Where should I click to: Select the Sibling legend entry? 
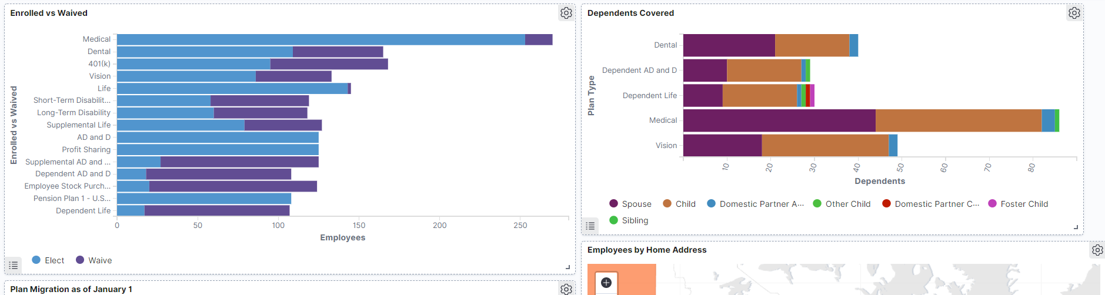coord(629,220)
